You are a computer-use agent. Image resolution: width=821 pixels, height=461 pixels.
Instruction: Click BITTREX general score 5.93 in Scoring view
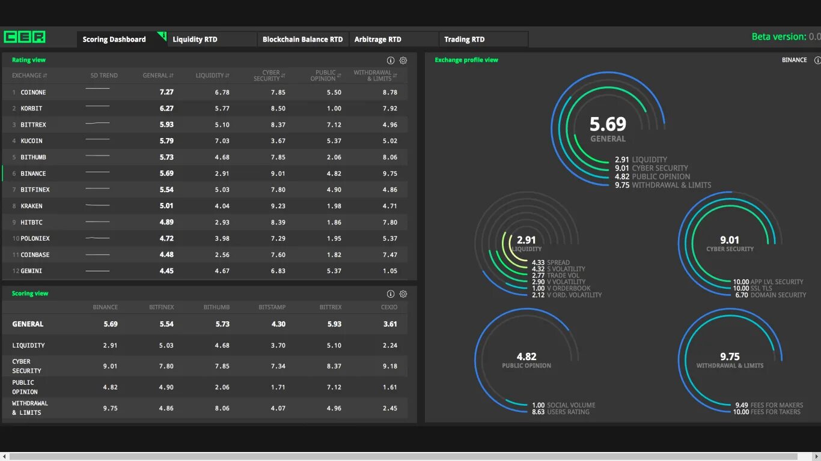[x=334, y=324]
